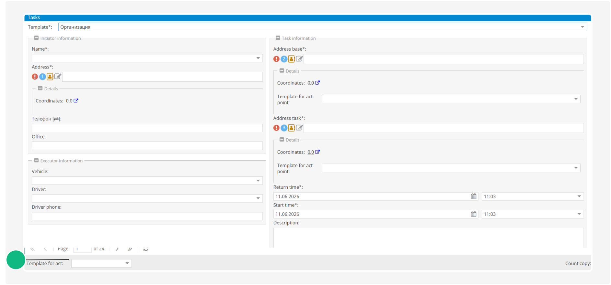Open address book icon for Address task
The height and width of the screenshot is (285, 611).
point(292,128)
